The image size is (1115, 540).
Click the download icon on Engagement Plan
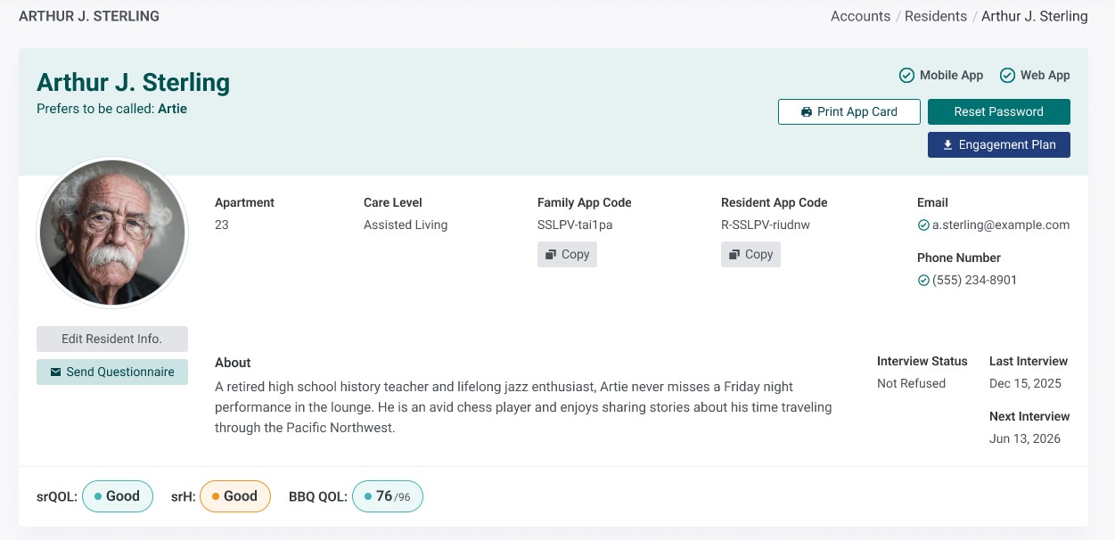(x=948, y=145)
